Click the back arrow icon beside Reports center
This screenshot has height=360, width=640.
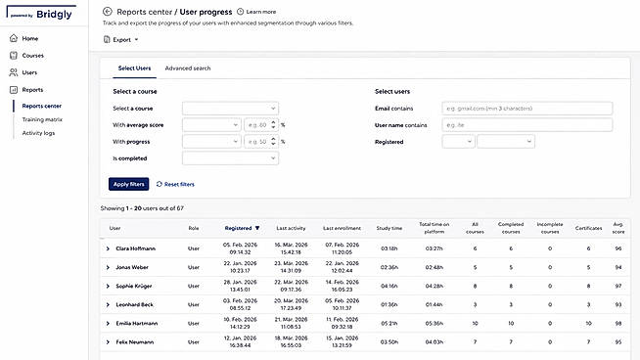pos(108,12)
